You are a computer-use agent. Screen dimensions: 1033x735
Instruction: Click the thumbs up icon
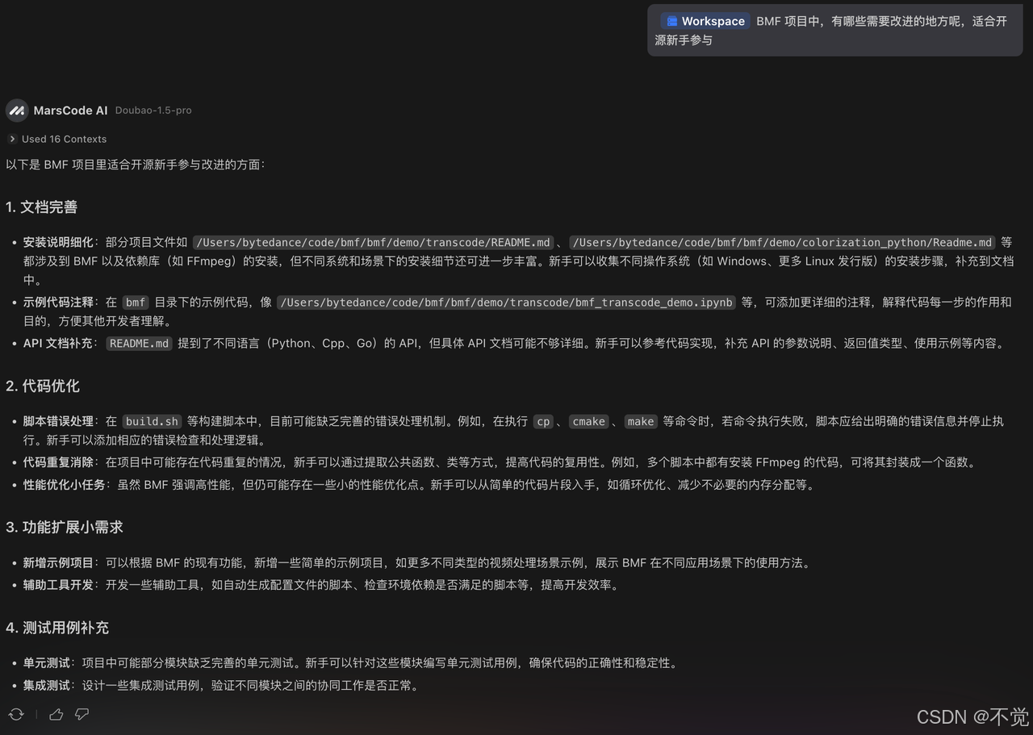(56, 714)
